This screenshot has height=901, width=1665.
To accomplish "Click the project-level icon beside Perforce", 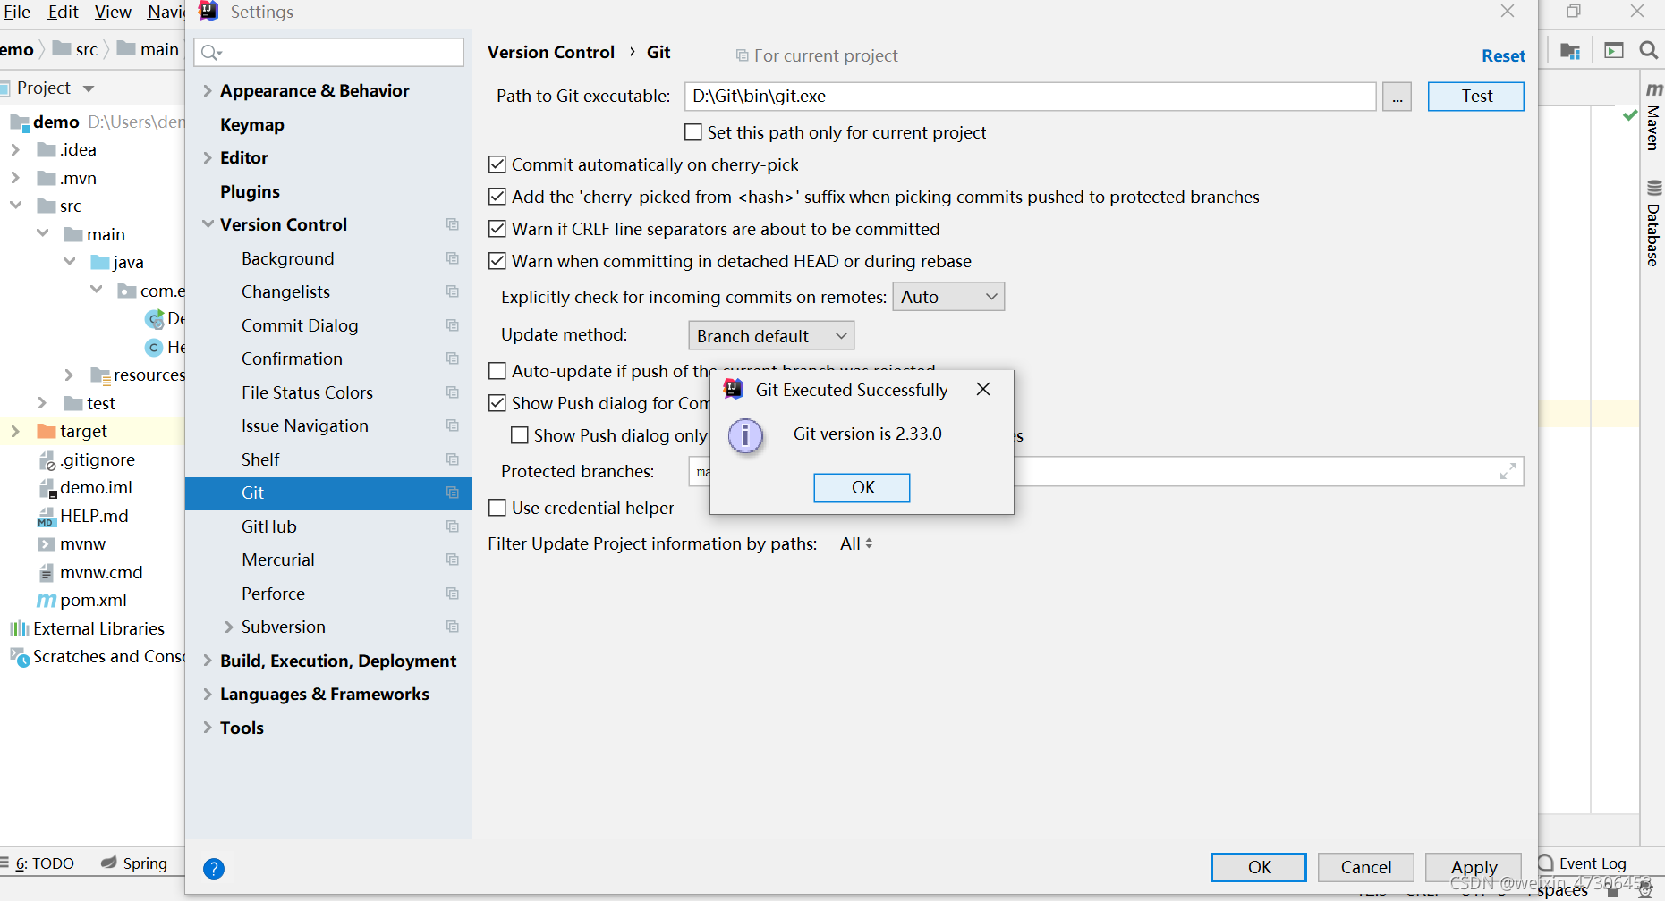I will coord(453,594).
